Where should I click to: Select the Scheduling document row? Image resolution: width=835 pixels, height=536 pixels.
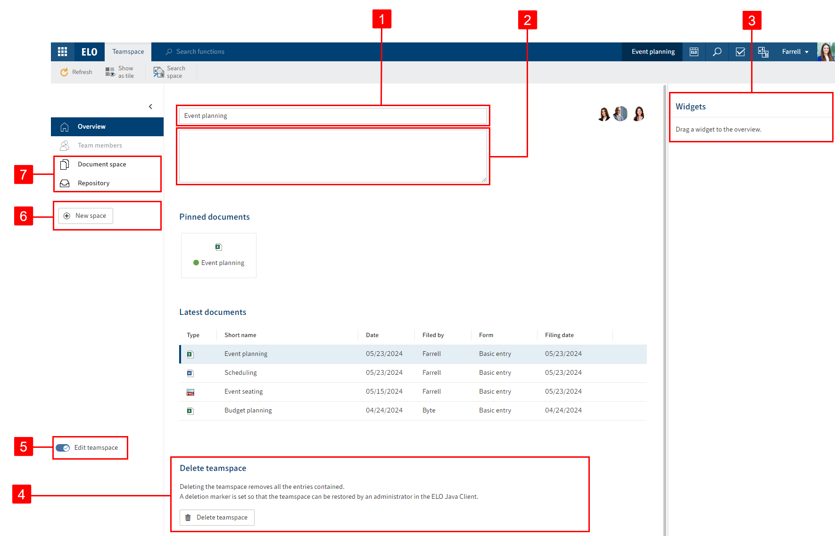click(413, 373)
